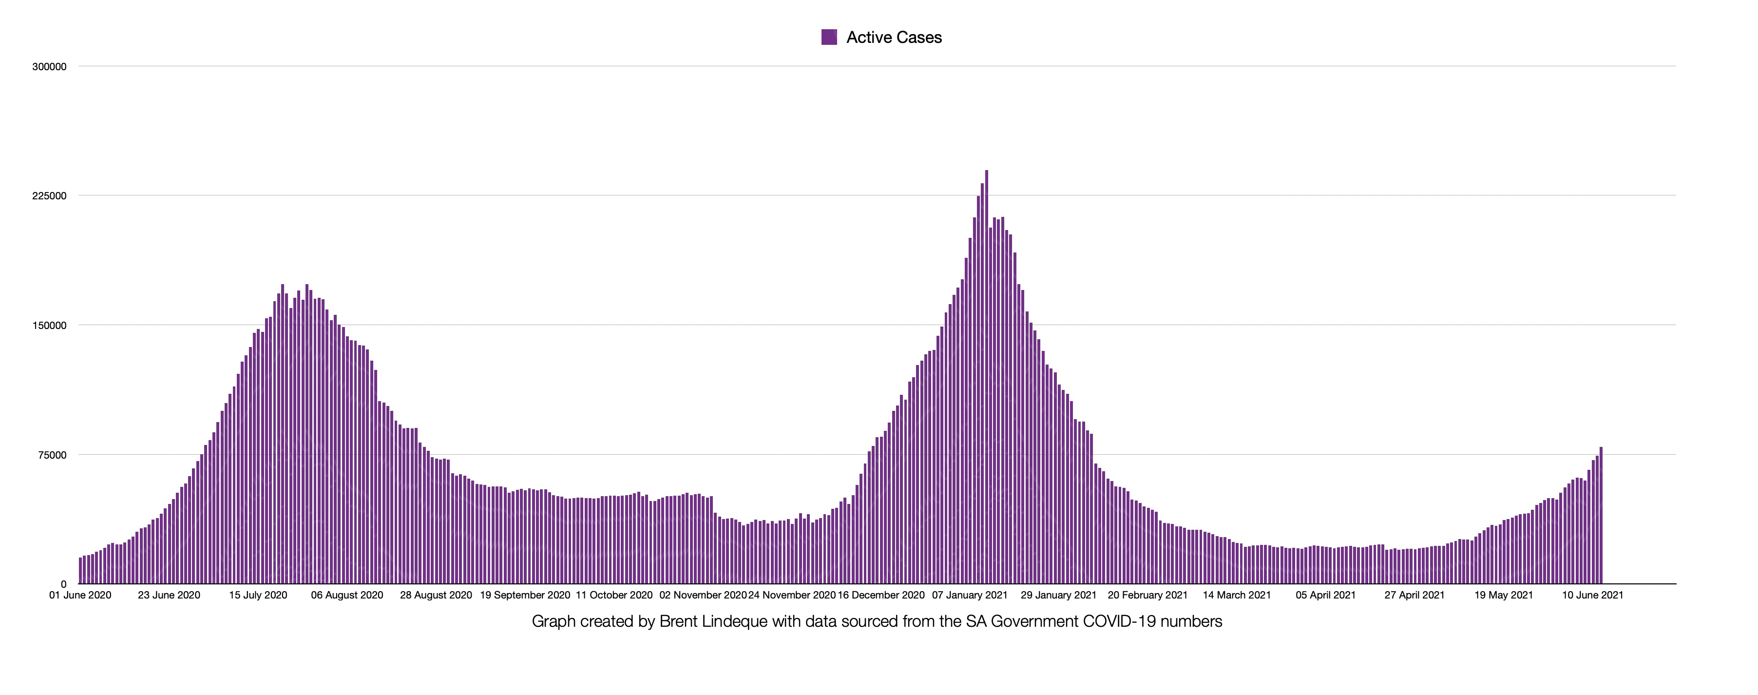1758x695 pixels.
Task: Click the 19 September 2020 date label
Action: [525, 595]
